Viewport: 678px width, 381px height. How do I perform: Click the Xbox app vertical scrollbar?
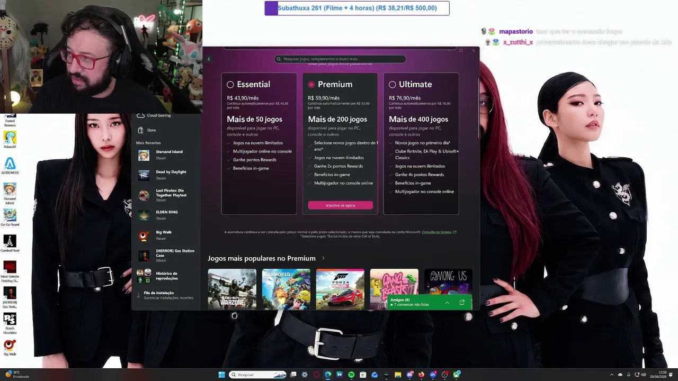click(x=478, y=108)
